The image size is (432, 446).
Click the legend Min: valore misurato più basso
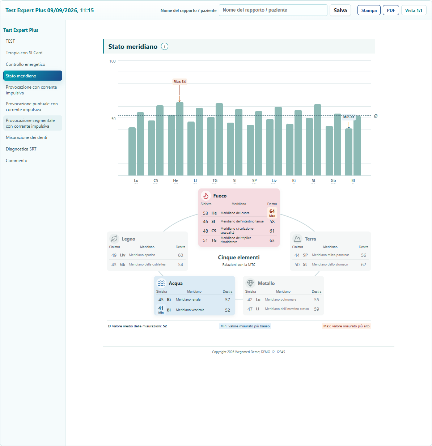click(x=245, y=326)
